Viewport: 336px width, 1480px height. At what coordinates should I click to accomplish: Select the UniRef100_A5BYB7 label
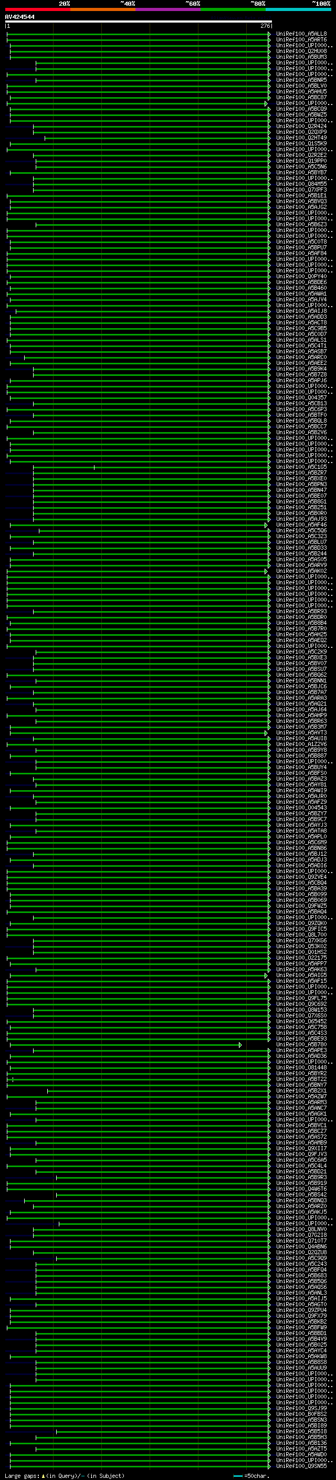click(x=301, y=172)
